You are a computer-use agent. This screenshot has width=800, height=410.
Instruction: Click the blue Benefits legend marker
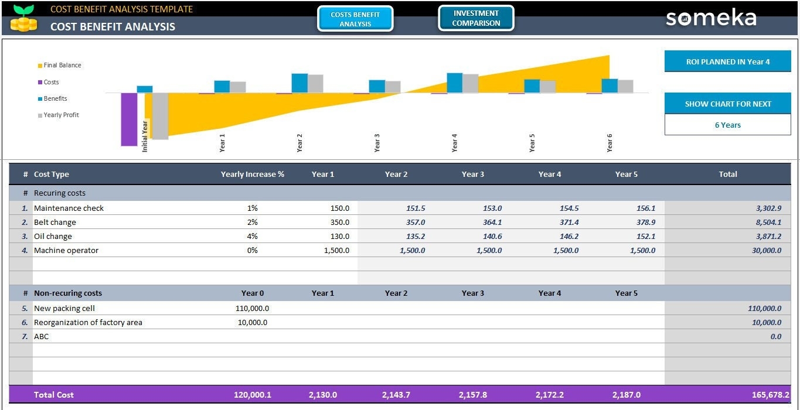click(x=40, y=98)
